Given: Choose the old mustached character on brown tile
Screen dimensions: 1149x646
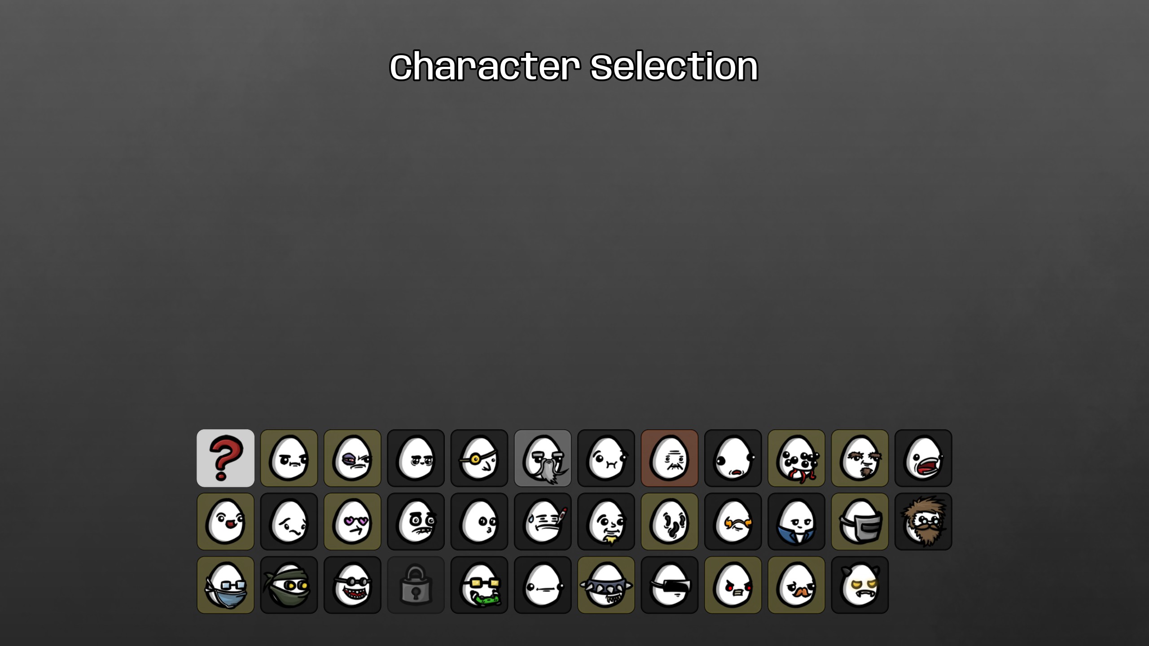Looking at the screenshot, I should tap(670, 458).
